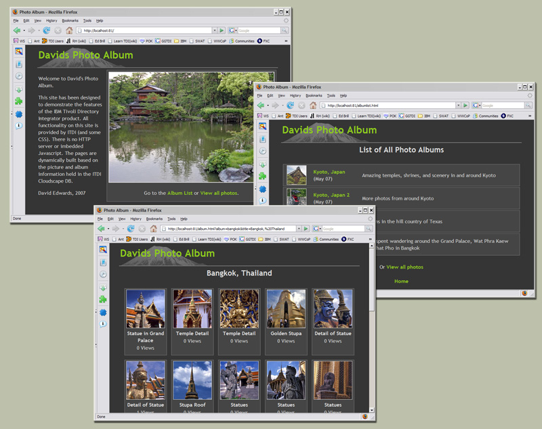This screenshot has height=429, width=542.
Task: Open the File menu in Bangkok album window
Action: point(100,219)
